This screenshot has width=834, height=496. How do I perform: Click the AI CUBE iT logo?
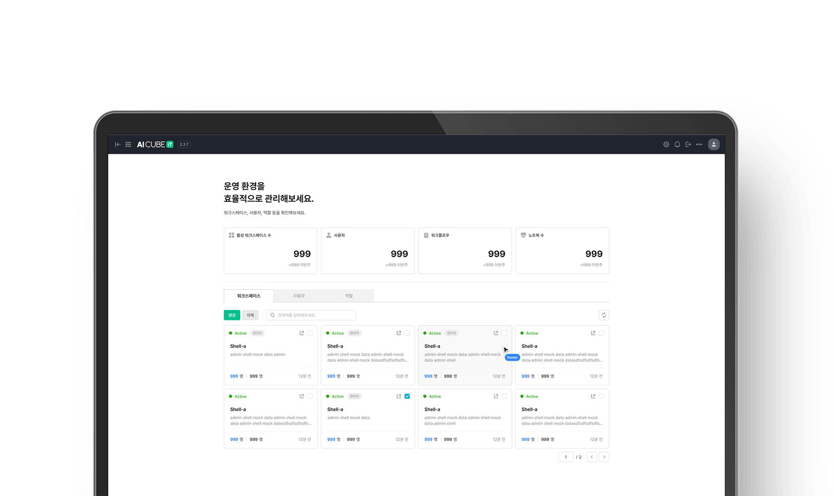[155, 144]
